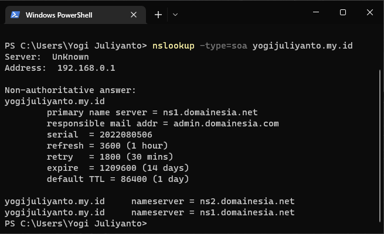Click the server address 192.168.0.1
This screenshot has width=384, height=234.
click(x=86, y=68)
